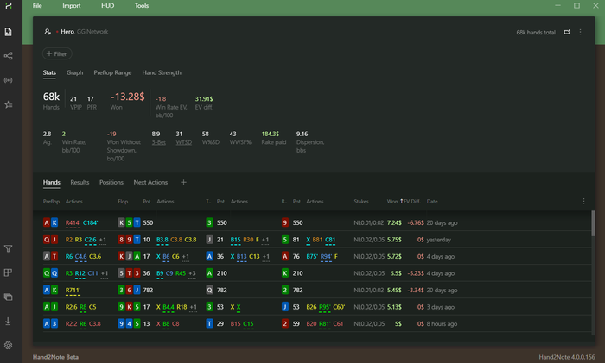Viewport: 605px width, 363px height.
Task: Switch to the Stats tab
Action: (x=49, y=72)
